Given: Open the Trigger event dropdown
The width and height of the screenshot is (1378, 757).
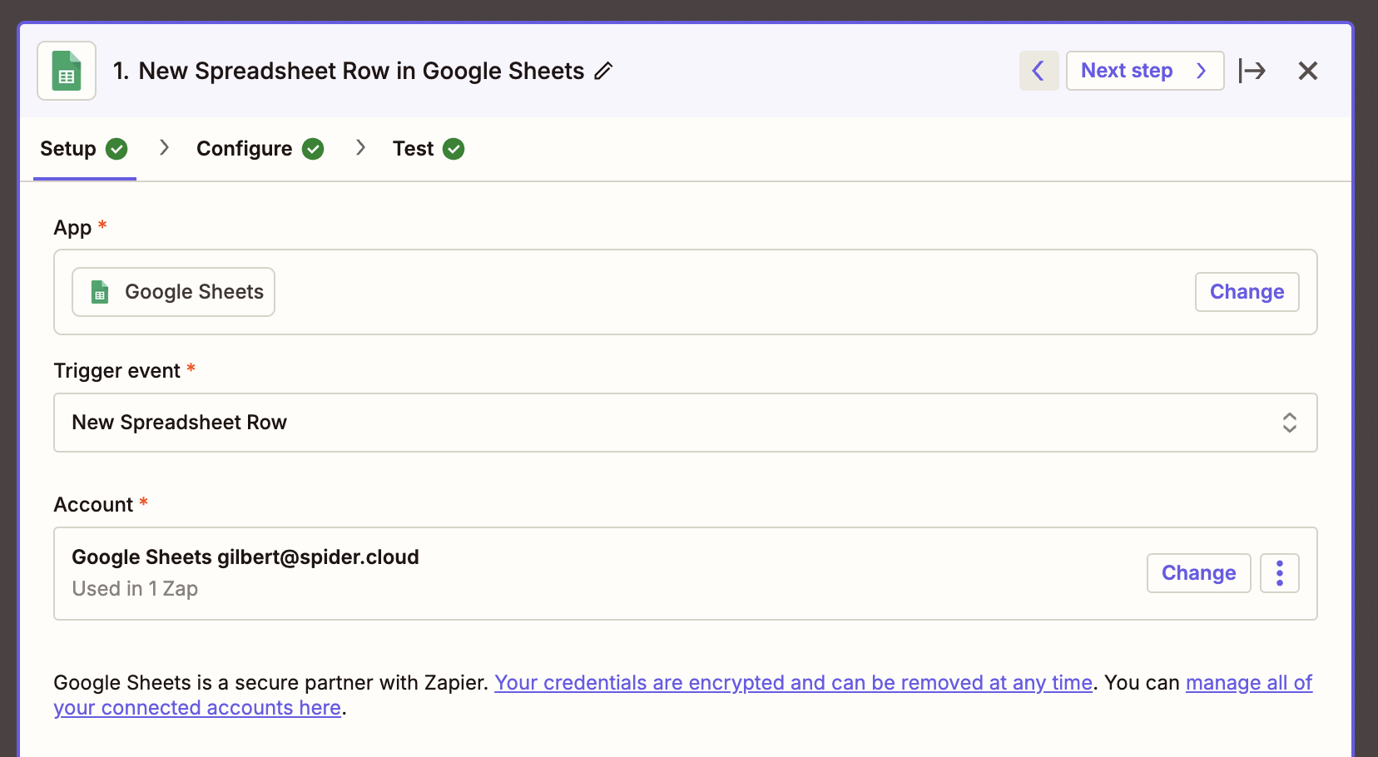Looking at the screenshot, I should point(684,423).
